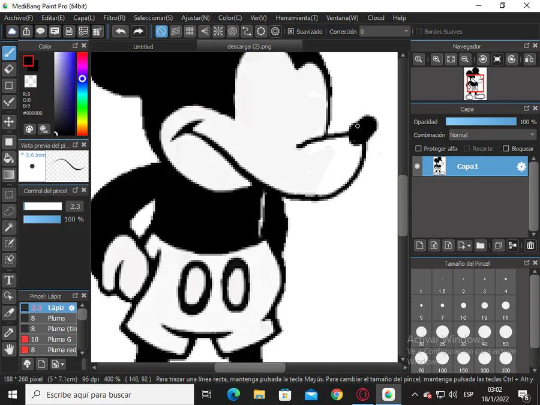The height and width of the screenshot is (405, 540).
Task: Select the Eraser tool
Action: [x=9, y=69]
